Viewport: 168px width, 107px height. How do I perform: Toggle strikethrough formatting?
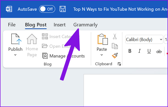tap(159, 52)
